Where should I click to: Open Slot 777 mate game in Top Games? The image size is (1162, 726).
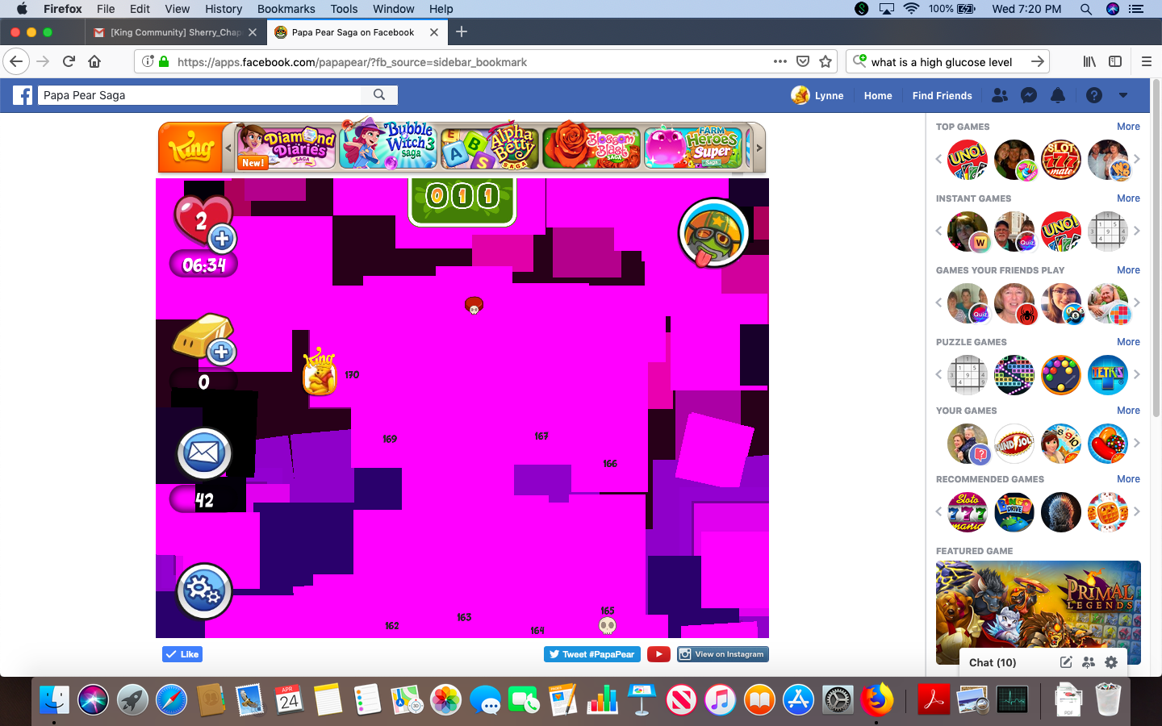[x=1061, y=160]
